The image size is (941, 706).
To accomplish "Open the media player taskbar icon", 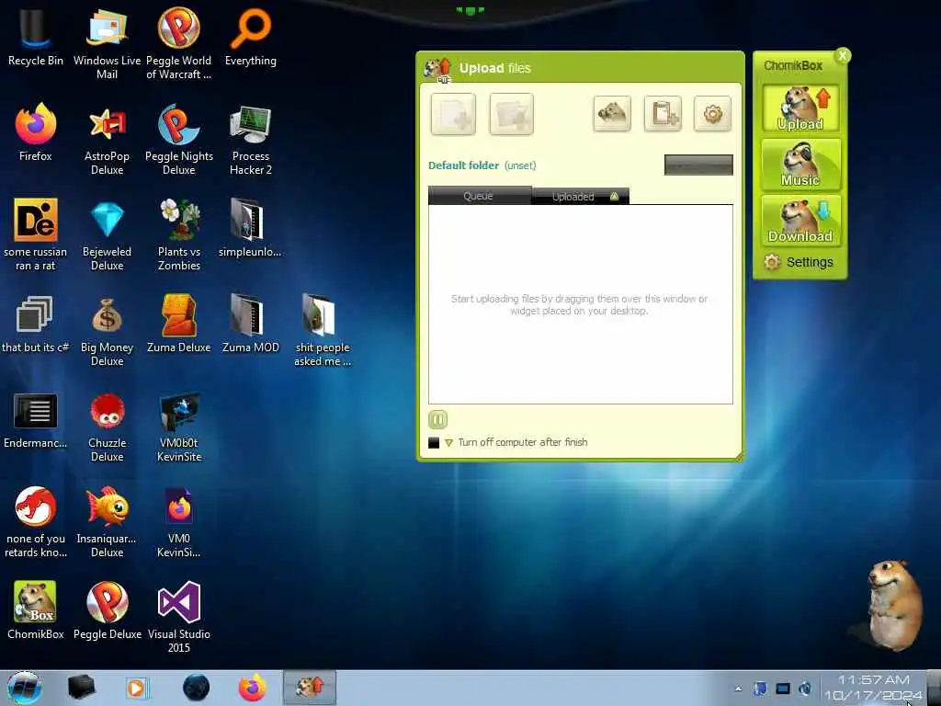I will 138,688.
